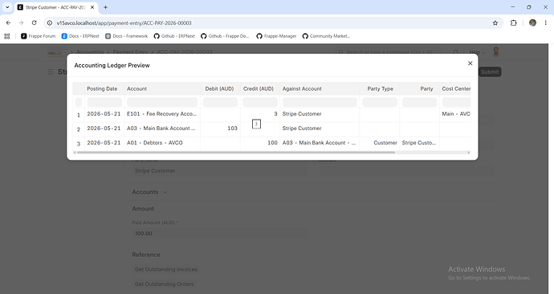The image size is (554, 294).
Task: Click the browser forward arrow
Action: (x=21, y=23)
